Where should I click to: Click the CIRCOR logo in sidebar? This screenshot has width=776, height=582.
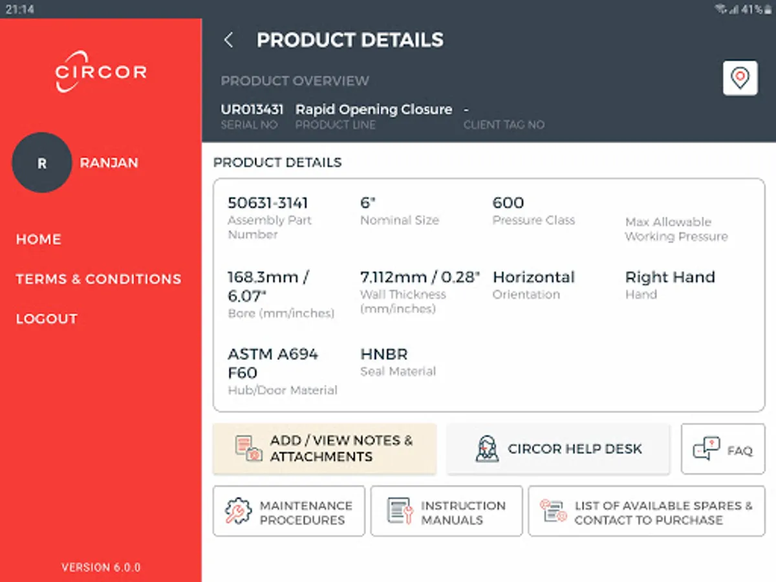[x=101, y=70]
